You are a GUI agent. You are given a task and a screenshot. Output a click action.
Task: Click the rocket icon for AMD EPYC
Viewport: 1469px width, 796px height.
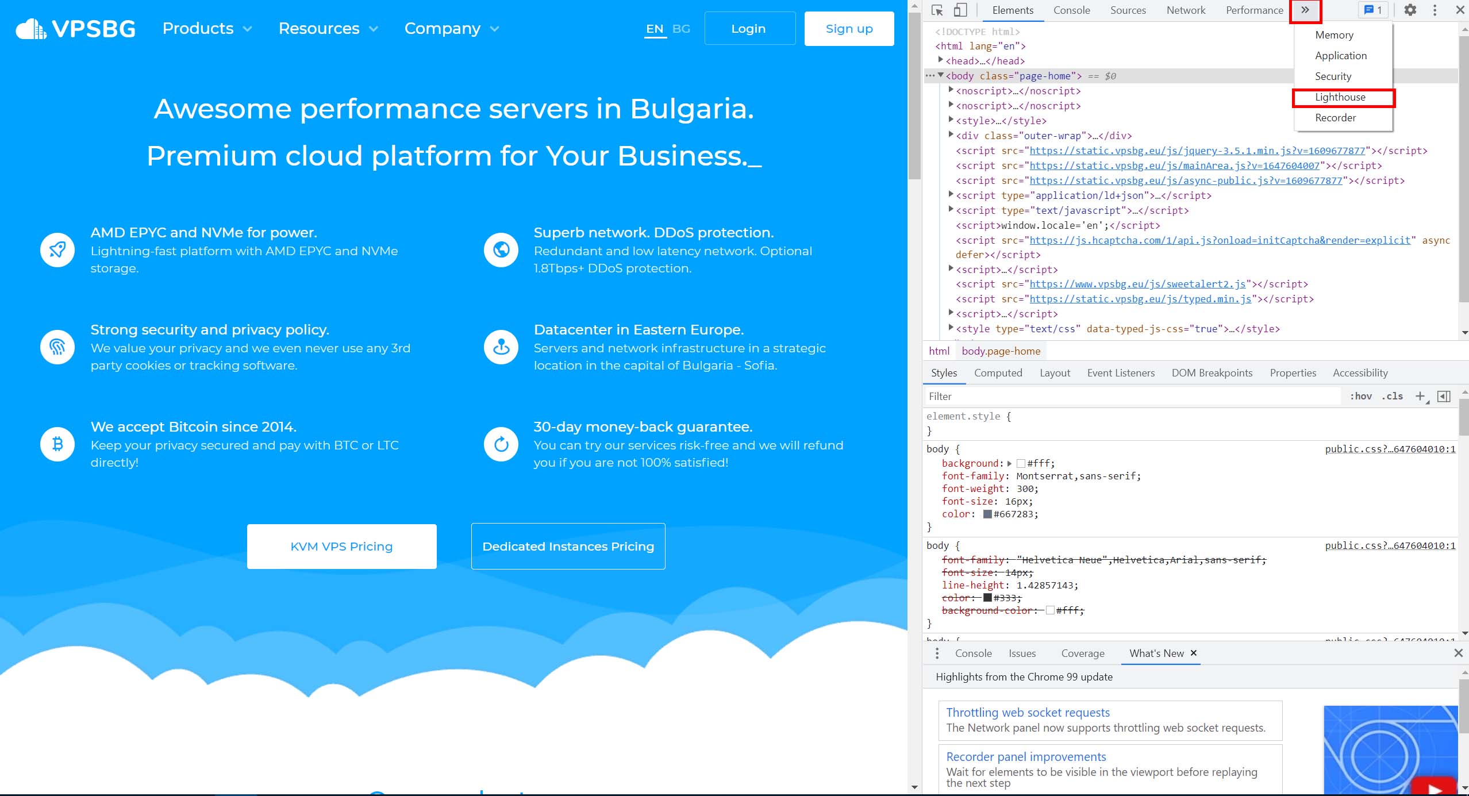click(57, 249)
